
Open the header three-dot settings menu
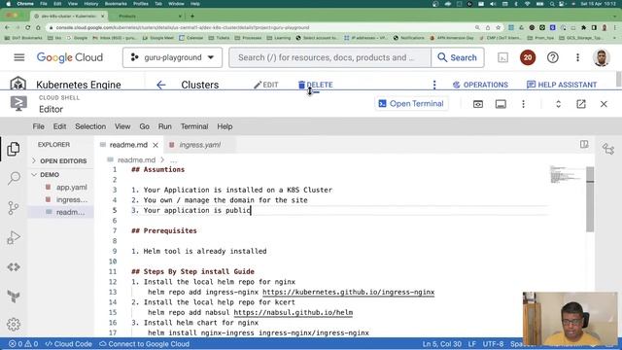(x=577, y=57)
